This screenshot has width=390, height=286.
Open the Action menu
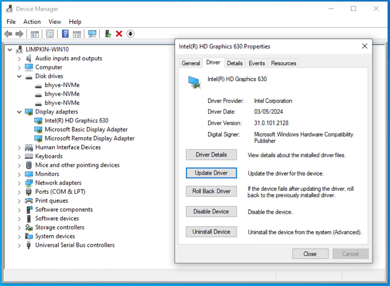32,22
